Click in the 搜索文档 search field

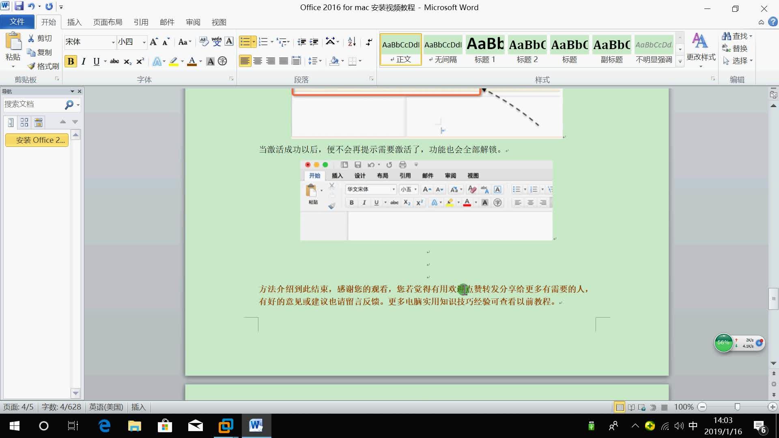(33, 105)
